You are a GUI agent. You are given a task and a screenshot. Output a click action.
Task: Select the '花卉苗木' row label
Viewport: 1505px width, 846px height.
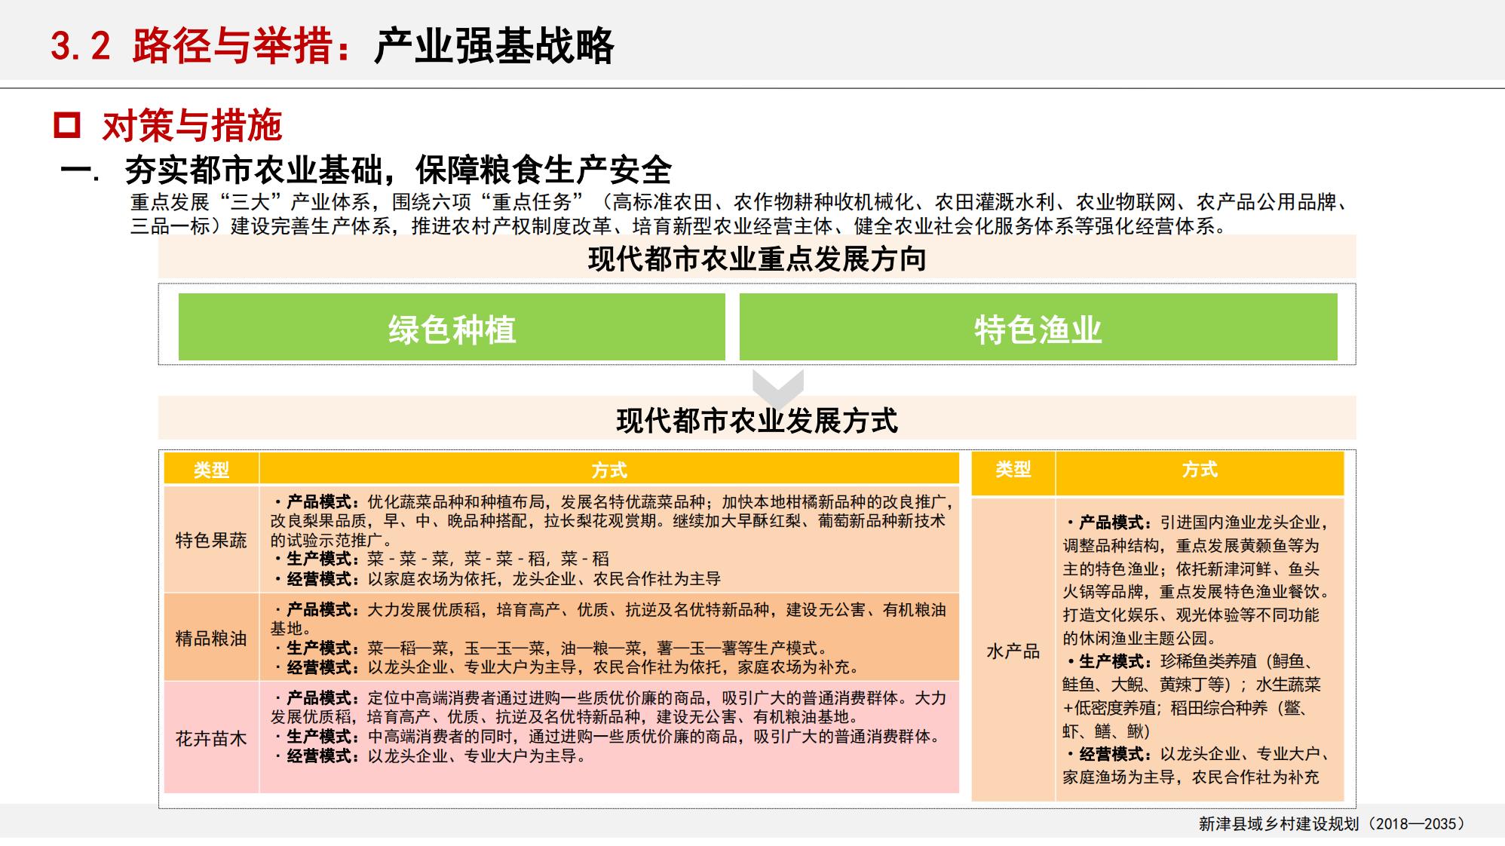click(x=211, y=739)
